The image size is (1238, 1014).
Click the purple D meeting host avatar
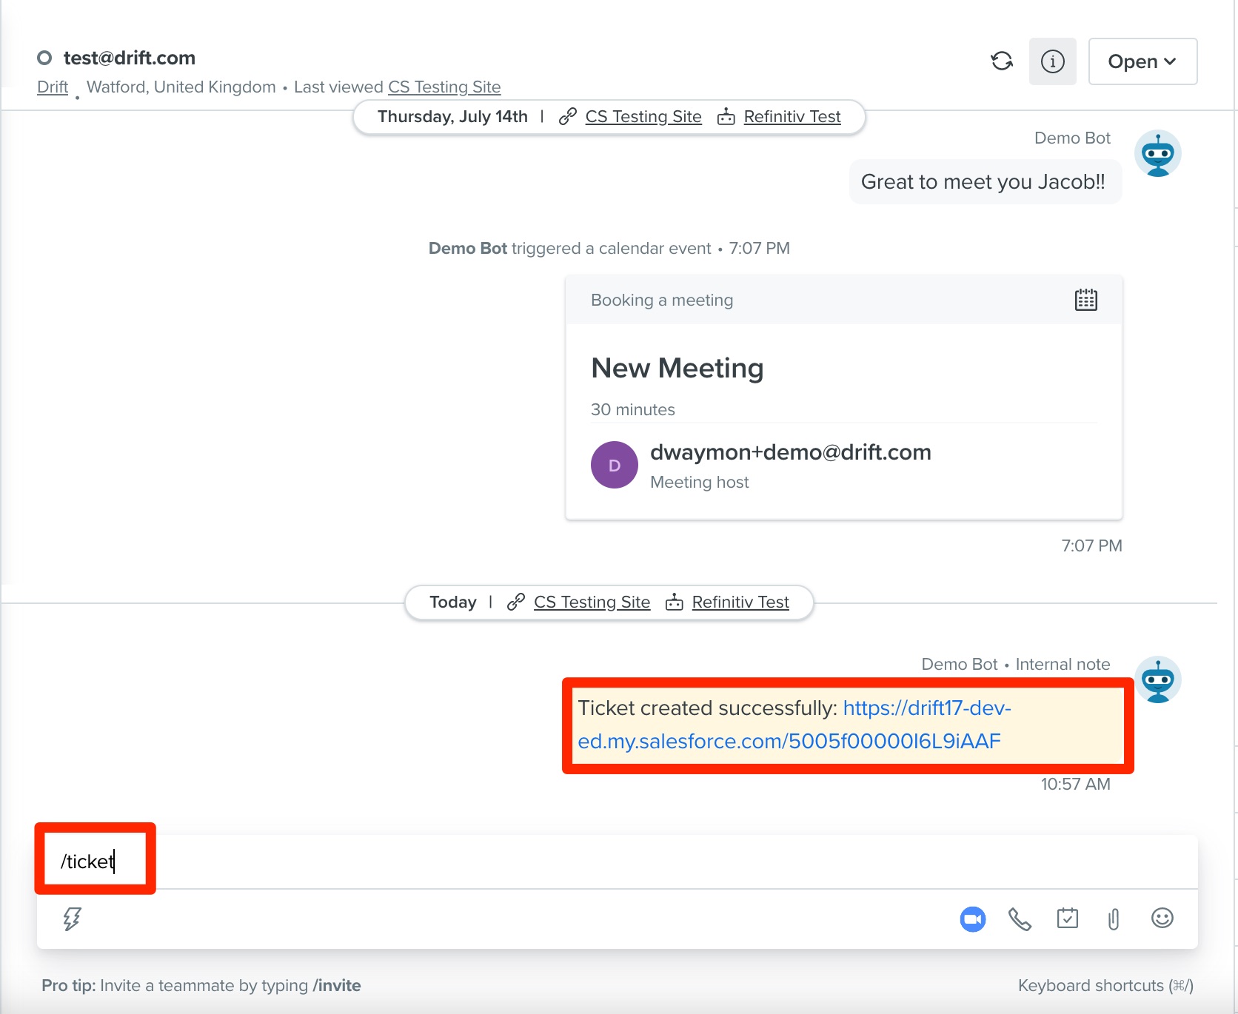click(x=615, y=465)
